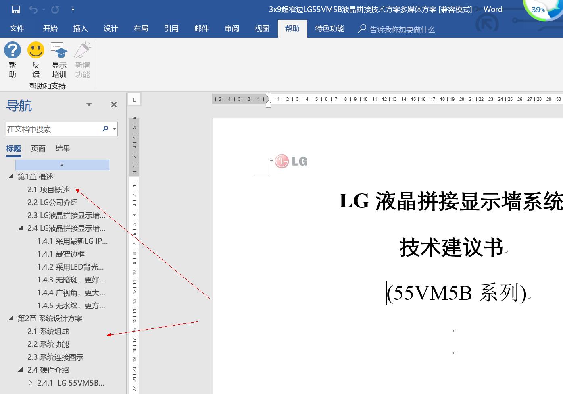Go to heading 2.1 系统组成
Screen dimensions: 563x394
48,332
